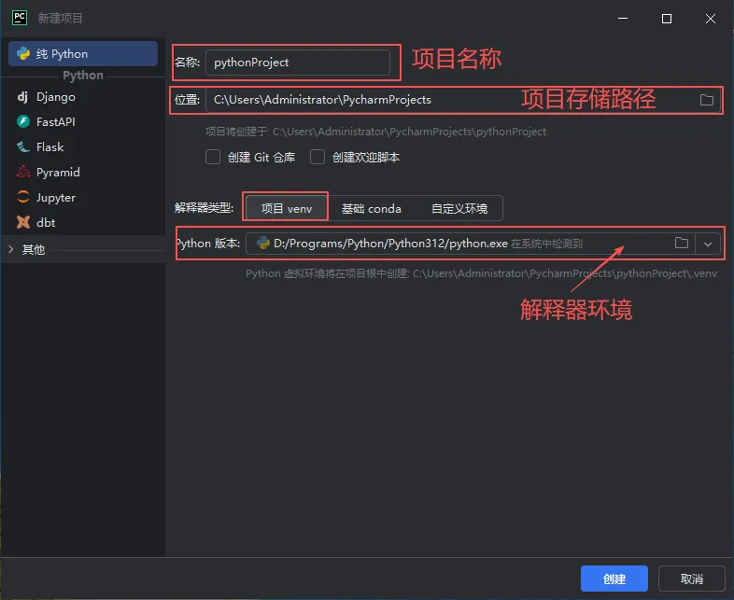734x600 pixels.
Task: Click the 名称 project name field
Action: click(298, 63)
